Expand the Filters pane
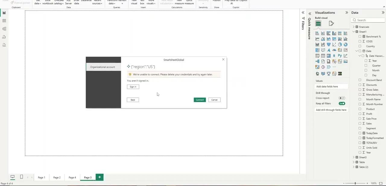 303,13
